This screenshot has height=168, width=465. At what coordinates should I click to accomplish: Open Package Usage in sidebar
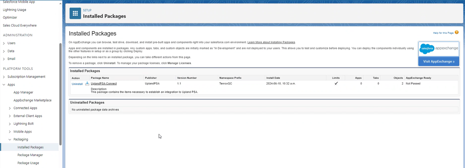28,163
